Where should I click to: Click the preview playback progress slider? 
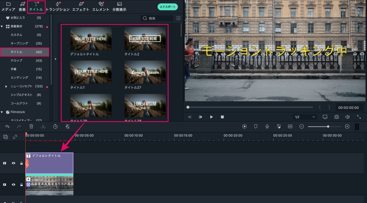(x=250, y=107)
